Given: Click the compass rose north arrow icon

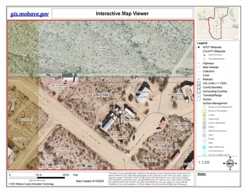Looking at the screenshot, I should [230, 163].
